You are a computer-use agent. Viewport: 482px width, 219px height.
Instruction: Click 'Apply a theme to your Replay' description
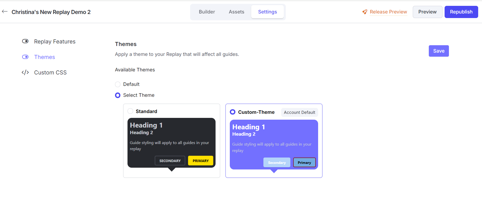(x=177, y=54)
